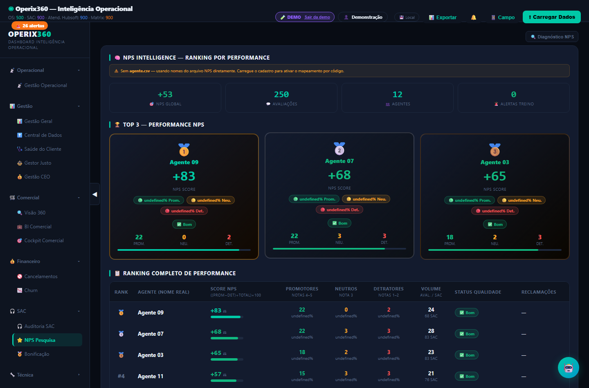Click the silver medal on Agente 07 card
This screenshot has height=388, width=589.
[339, 149]
